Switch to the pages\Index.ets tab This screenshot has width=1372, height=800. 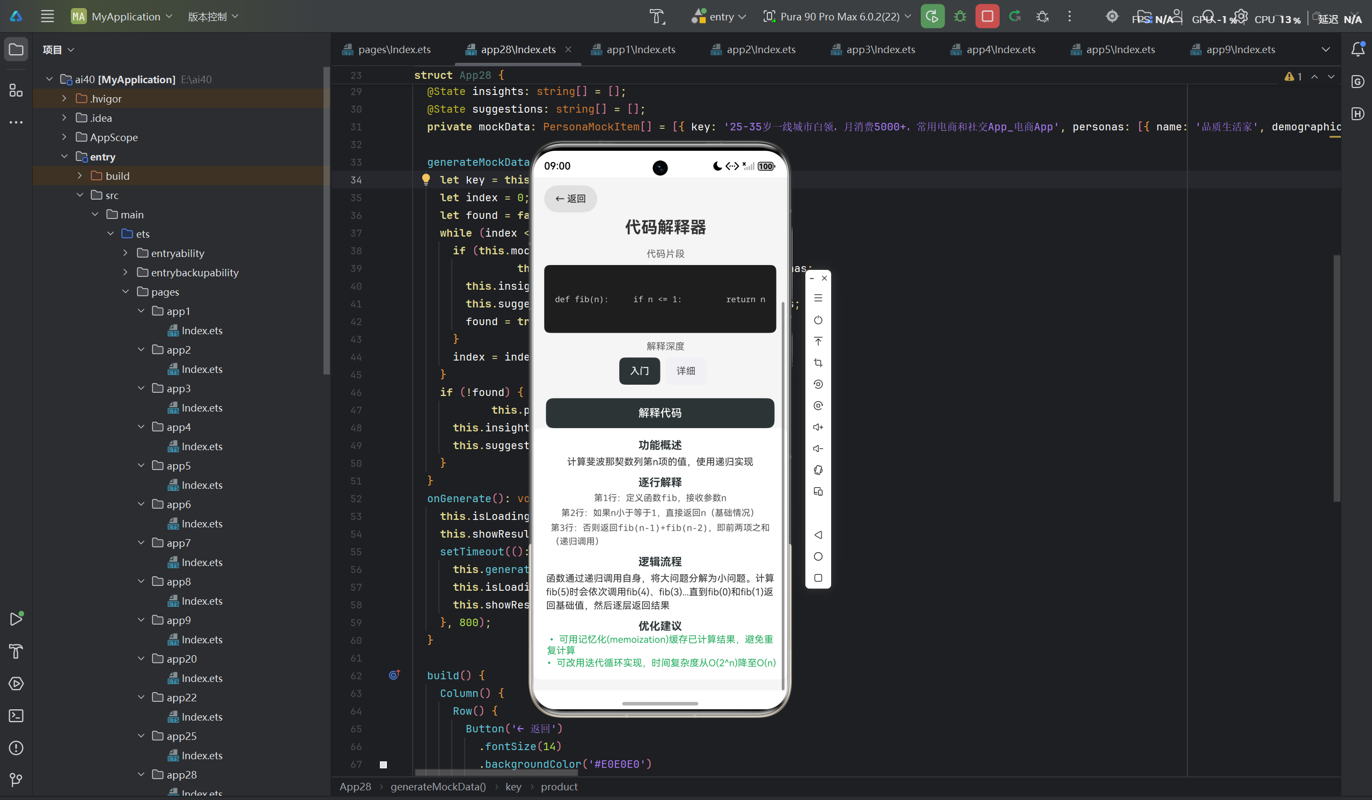point(386,49)
